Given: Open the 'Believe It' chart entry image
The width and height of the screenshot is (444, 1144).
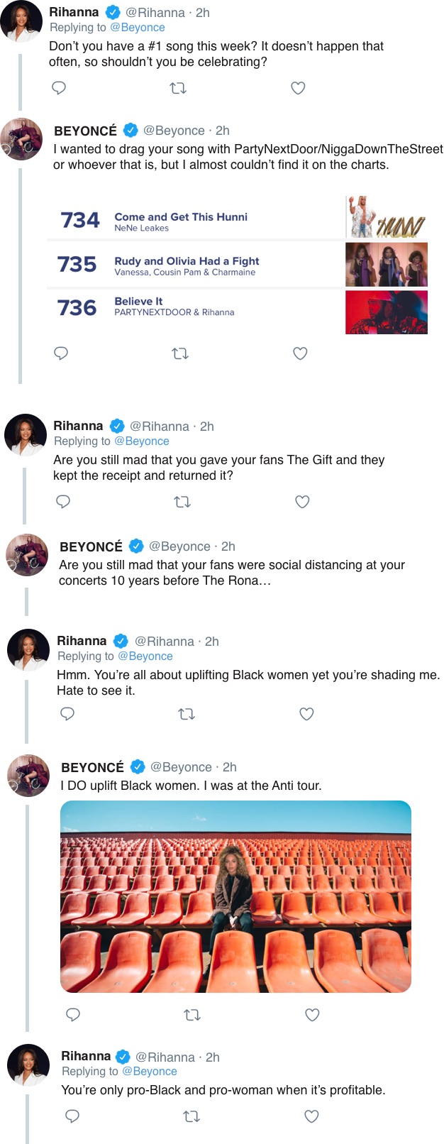Looking at the screenshot, I should point(386,312).
